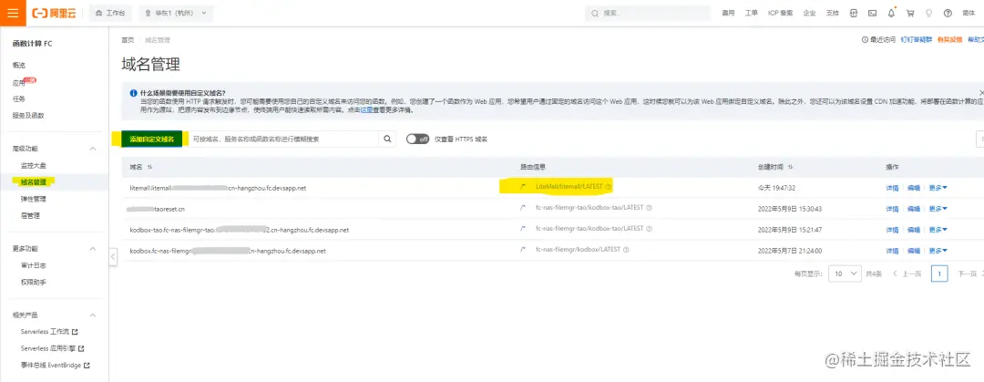Viewport: 984px width, 382px height.
Task: Open the 工单 top menu
Action: [x=751, y=13]
